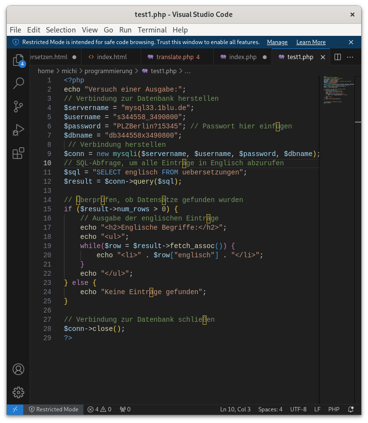Change language mode PHP
The height and width of the screenshot is (423, 368).
[334, 409]
